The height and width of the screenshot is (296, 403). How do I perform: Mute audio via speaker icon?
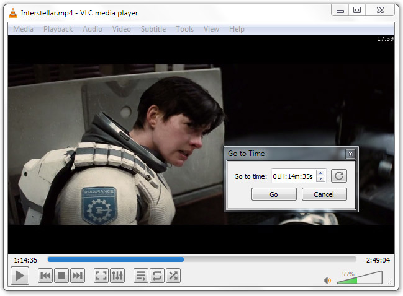328,281
